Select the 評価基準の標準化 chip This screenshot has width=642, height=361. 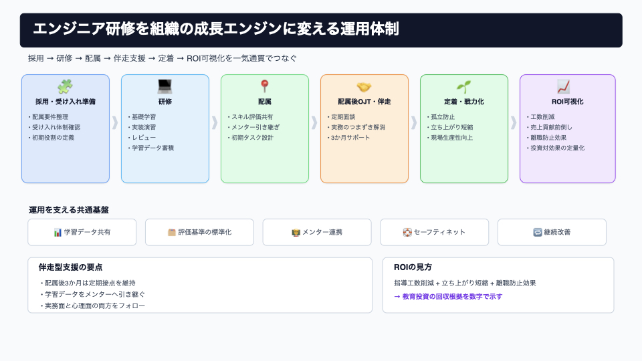coord(199,233)
